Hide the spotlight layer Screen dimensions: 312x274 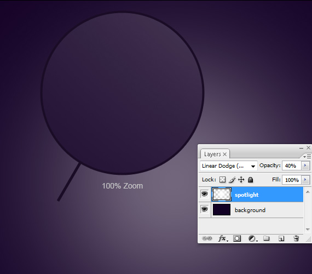coord(204,193)
